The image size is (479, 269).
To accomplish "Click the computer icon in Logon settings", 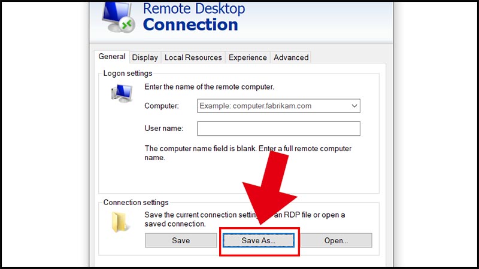I will tap(122, 93).
